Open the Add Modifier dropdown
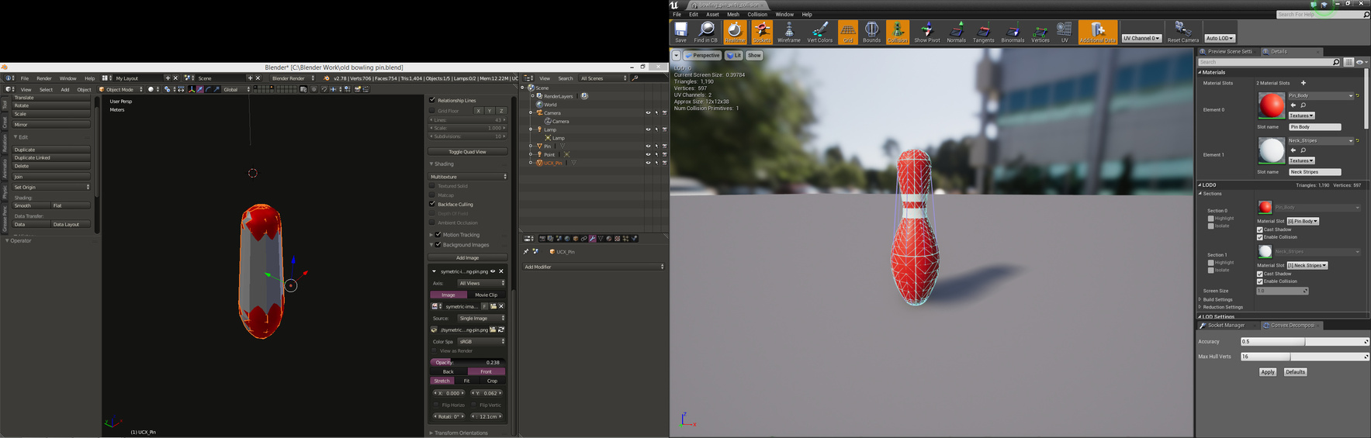 (x=594, y=267)
